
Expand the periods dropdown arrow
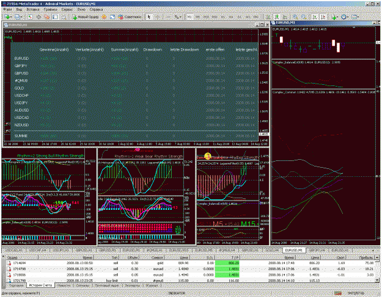[x=348, y=17]
